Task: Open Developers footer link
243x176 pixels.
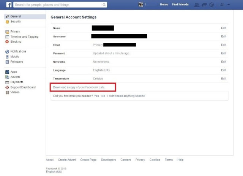Action: tap(109, 160)
